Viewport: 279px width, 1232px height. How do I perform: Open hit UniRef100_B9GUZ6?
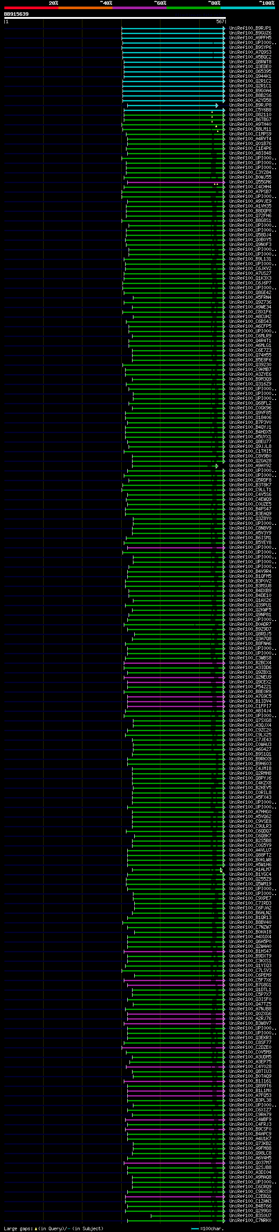pyautogui.click(x=250, y=33)
